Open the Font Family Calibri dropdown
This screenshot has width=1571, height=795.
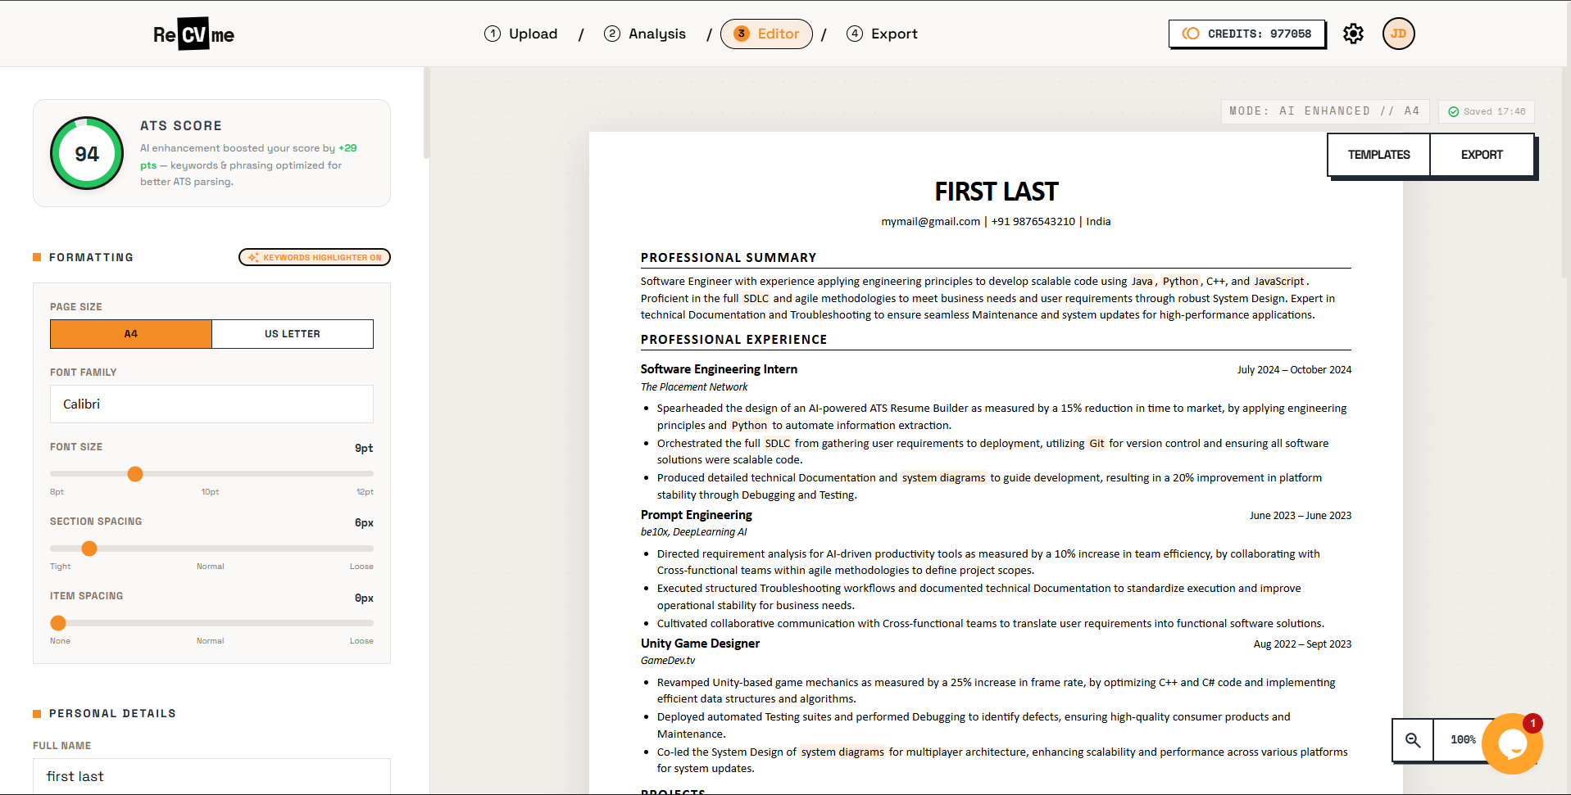[211, 404]
